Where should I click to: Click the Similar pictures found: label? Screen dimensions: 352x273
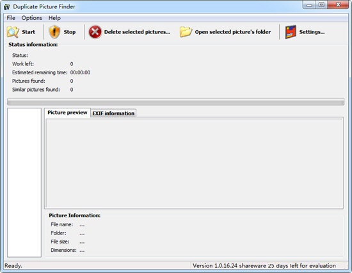(x=36, y=90)
